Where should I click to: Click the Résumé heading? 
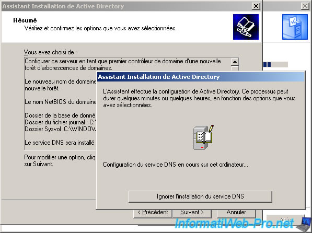tap(25, 20)
